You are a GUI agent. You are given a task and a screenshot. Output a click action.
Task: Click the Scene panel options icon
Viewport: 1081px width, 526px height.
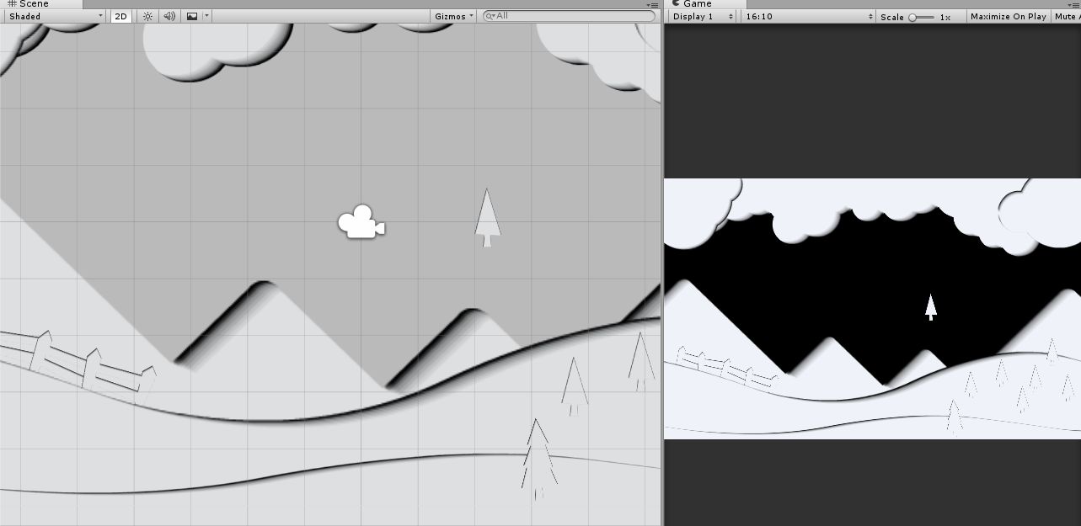tap(655, 3)
